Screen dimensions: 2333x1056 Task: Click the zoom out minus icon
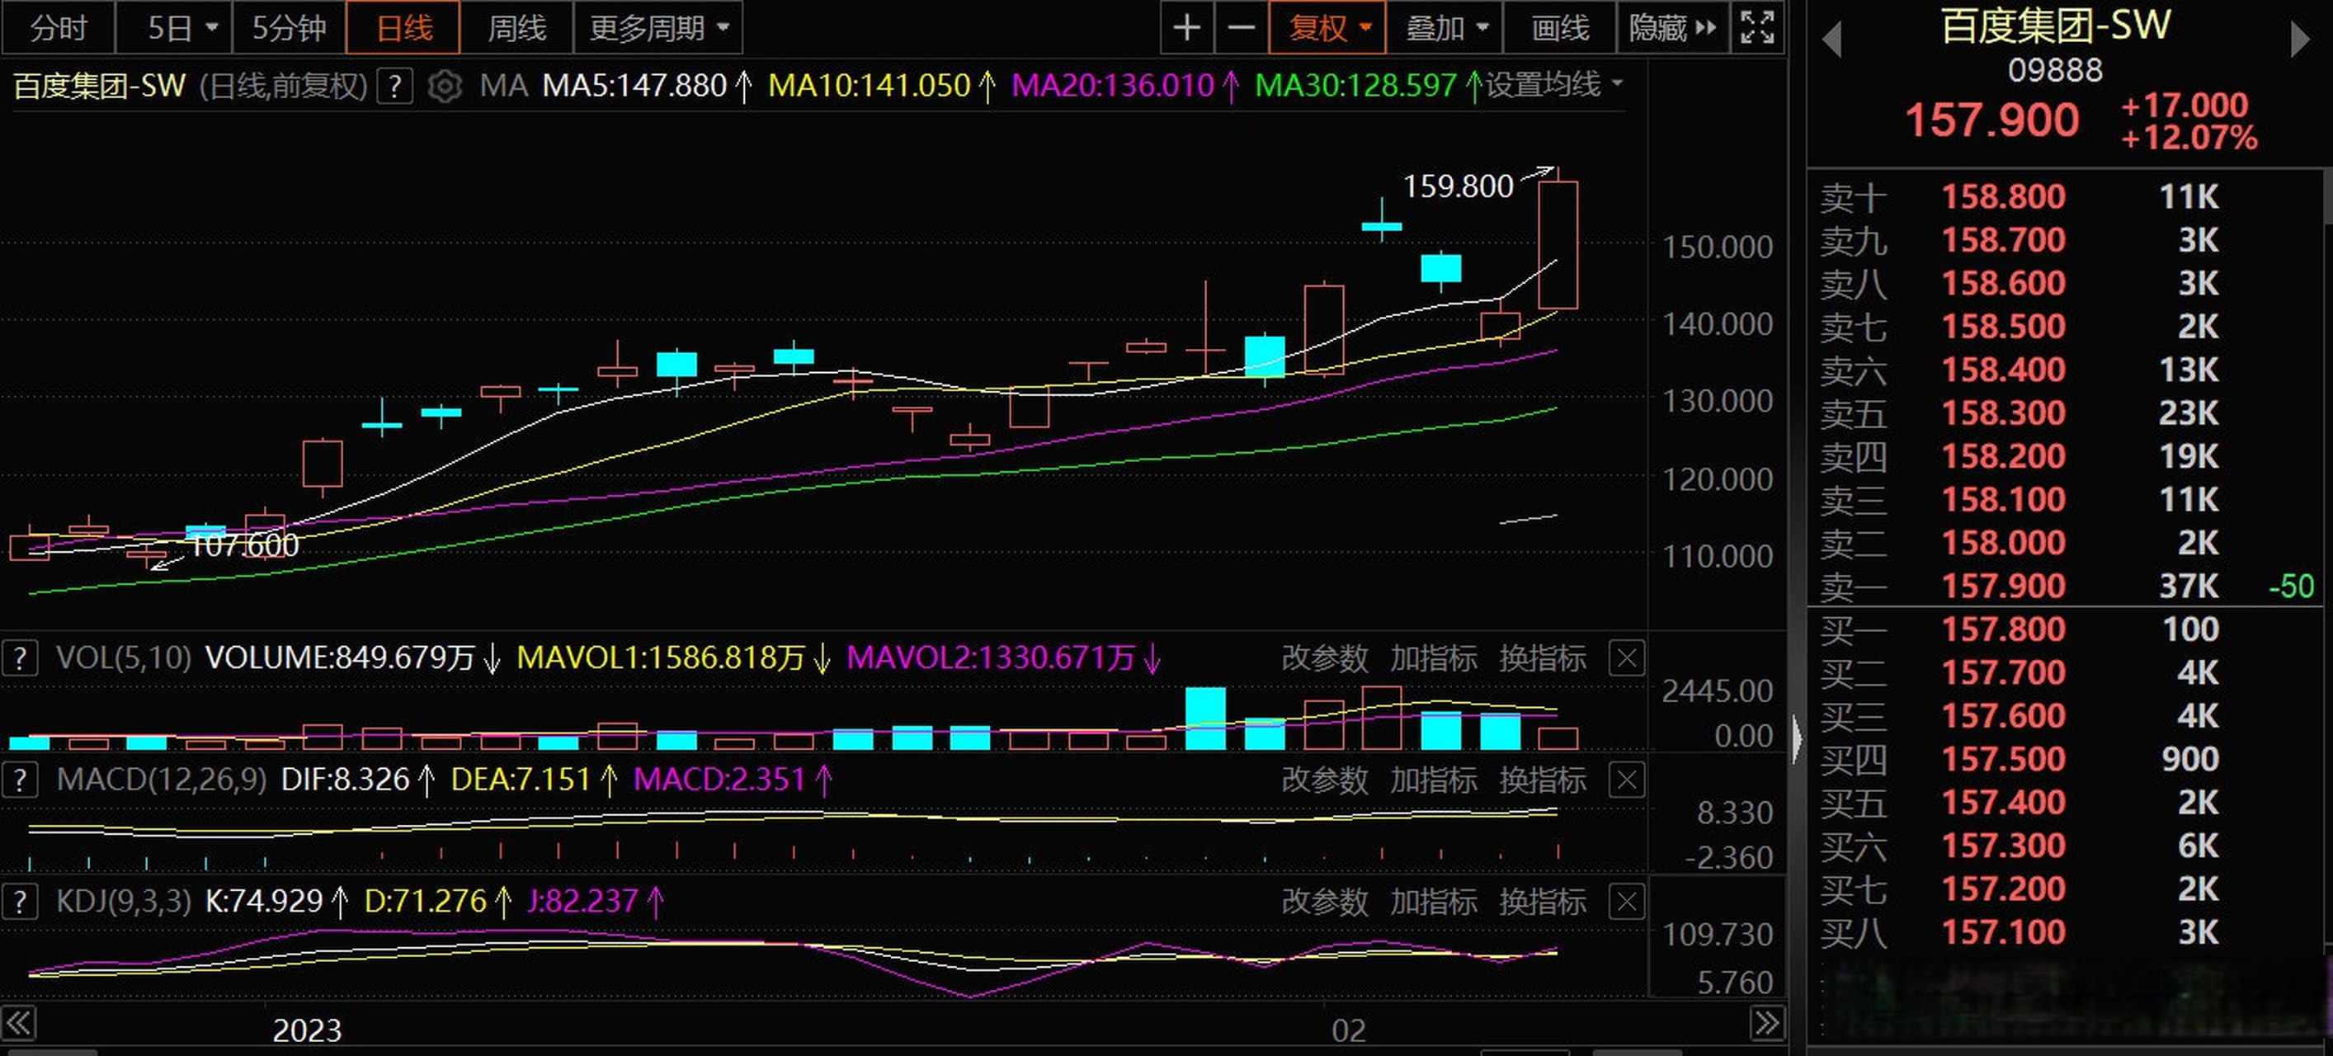coord(1240,28)
